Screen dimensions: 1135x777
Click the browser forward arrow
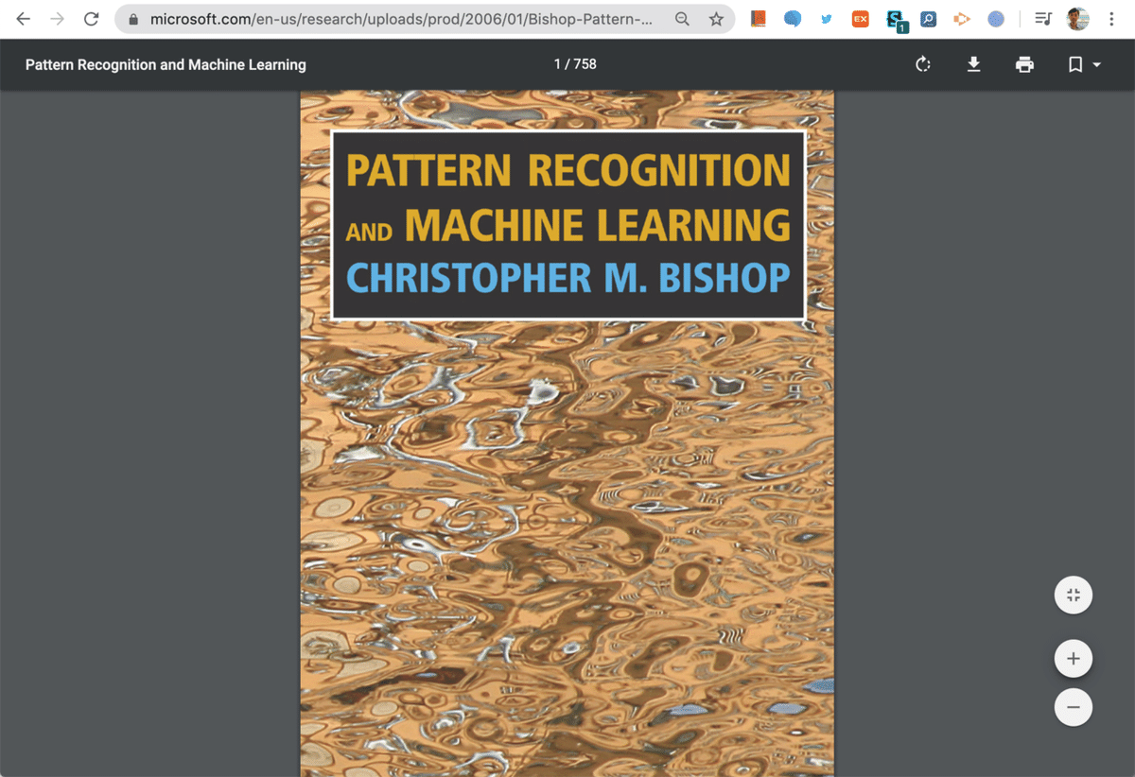click(57, 19)
